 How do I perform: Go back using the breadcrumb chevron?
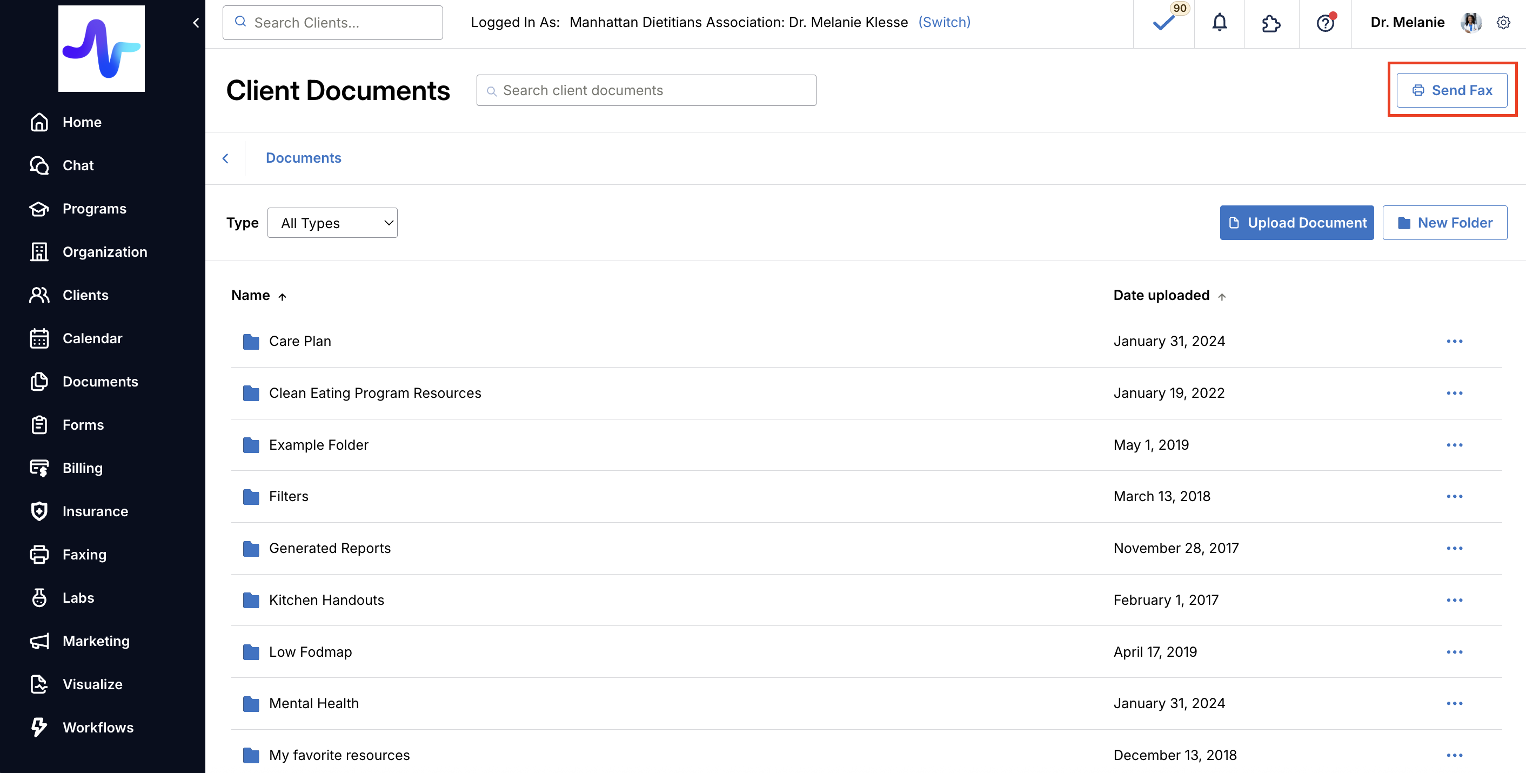click(x=225, y=158)
